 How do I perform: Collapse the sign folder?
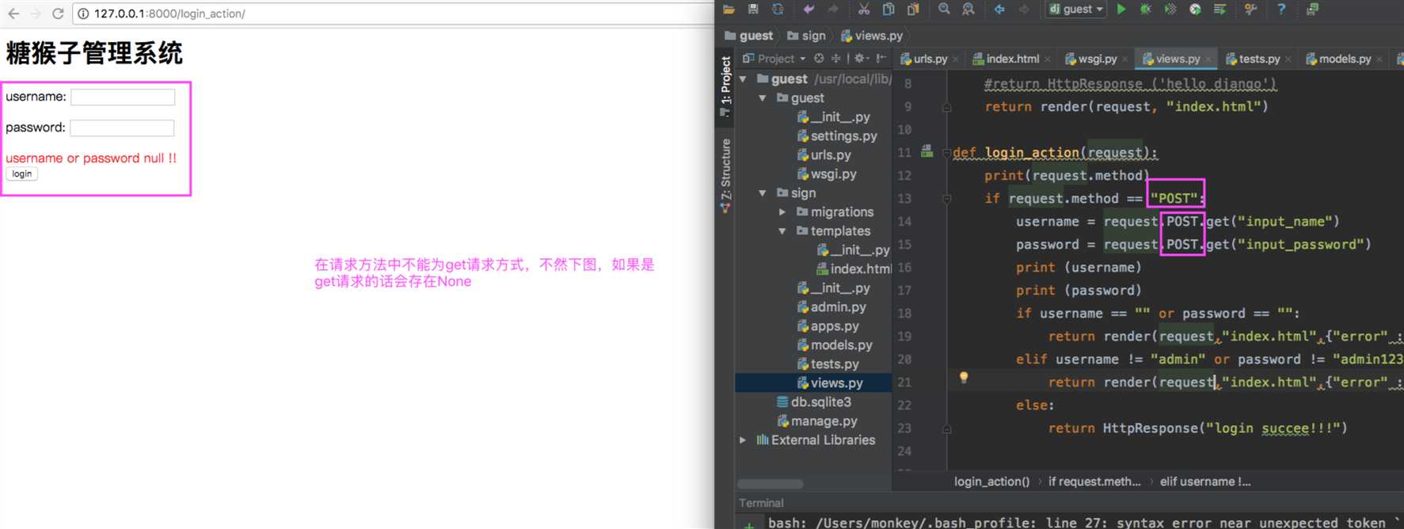click(763, 193)
